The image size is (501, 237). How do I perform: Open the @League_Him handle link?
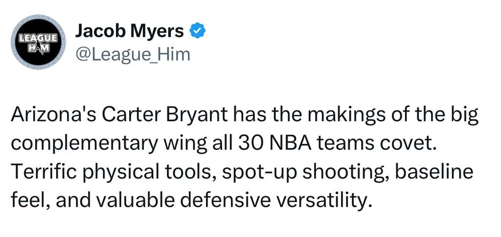pyautogui.click(x=132, y=54)
